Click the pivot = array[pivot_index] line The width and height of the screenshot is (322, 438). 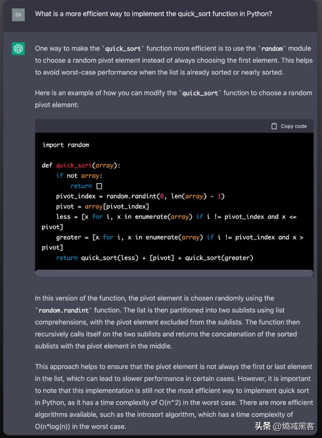point(103,206)
